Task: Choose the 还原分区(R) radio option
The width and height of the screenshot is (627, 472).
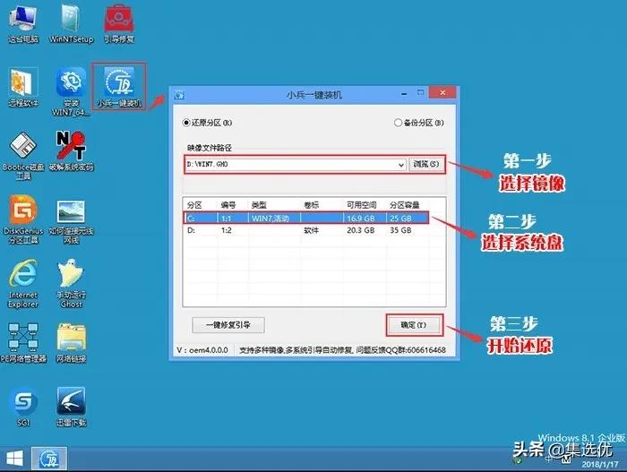Action: pyautogui.click(x=207, y=123)
